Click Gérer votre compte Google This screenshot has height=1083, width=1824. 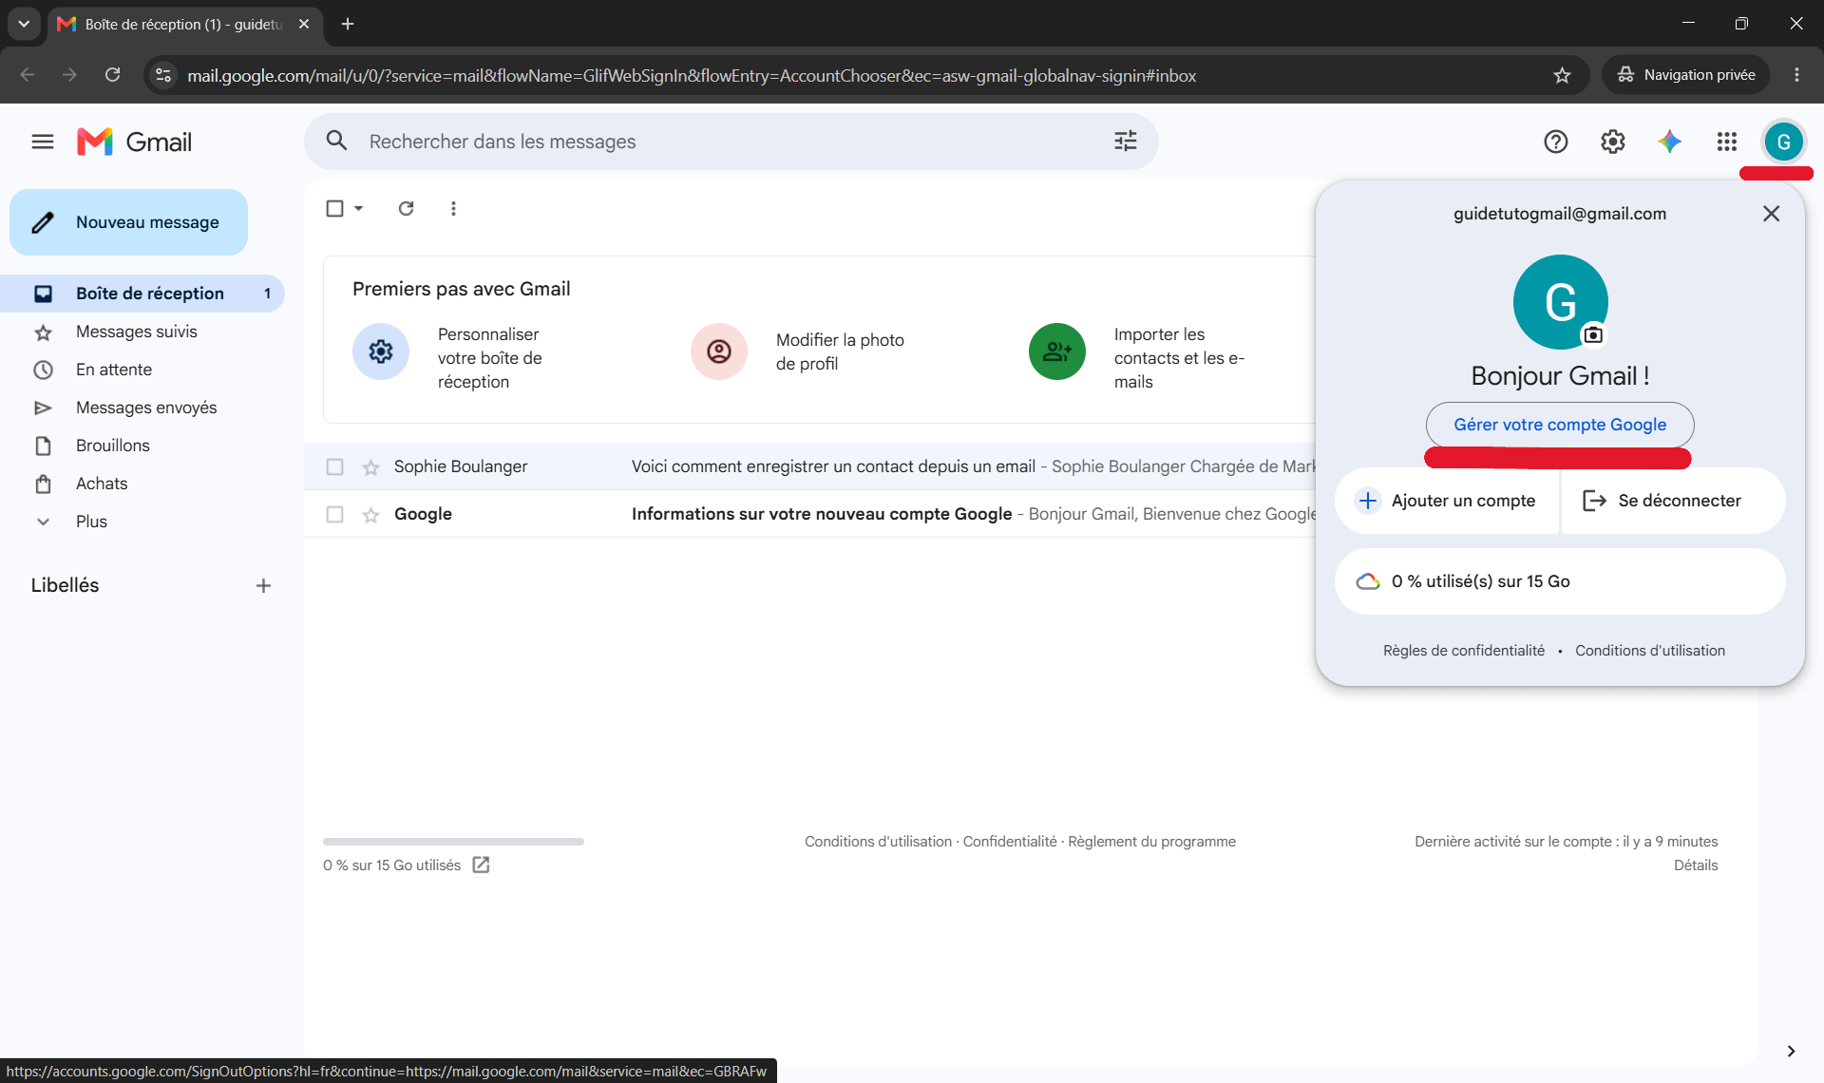1560,425
